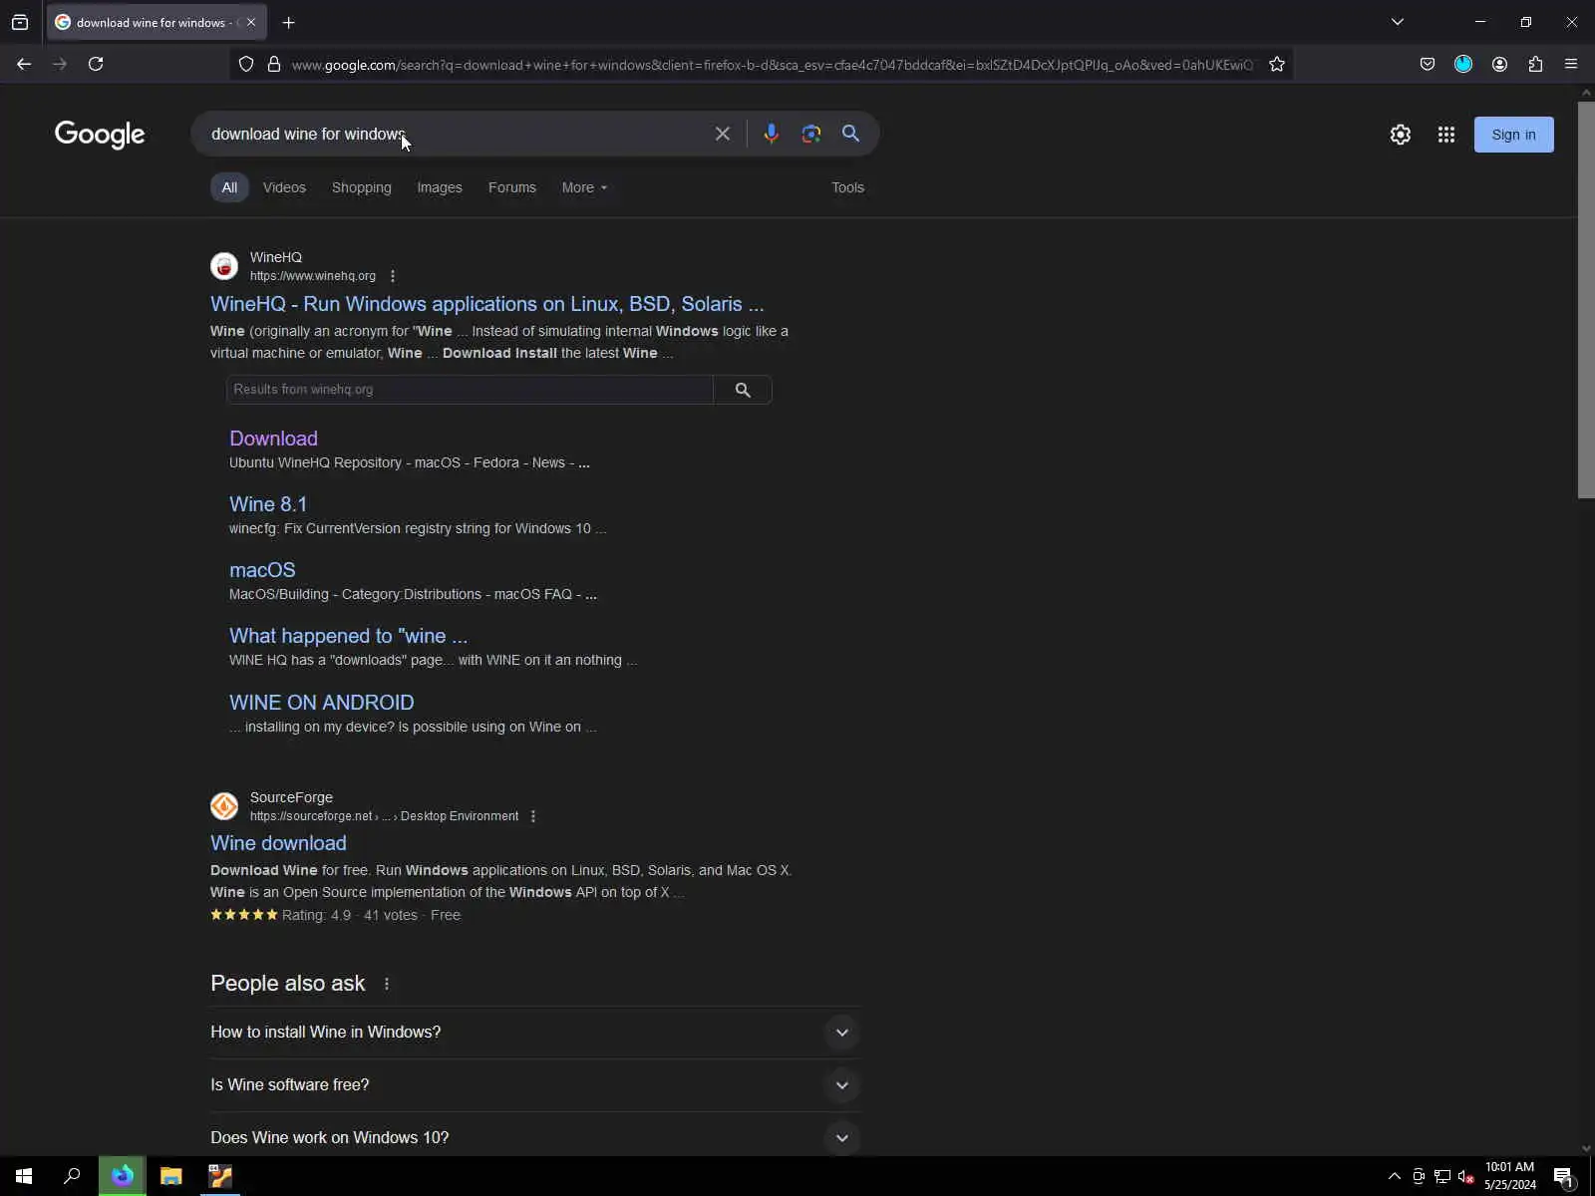The height and width of the screenshot is (1196, 1595).
Task: Open the macOS sitelink
Action: (262, 570)
